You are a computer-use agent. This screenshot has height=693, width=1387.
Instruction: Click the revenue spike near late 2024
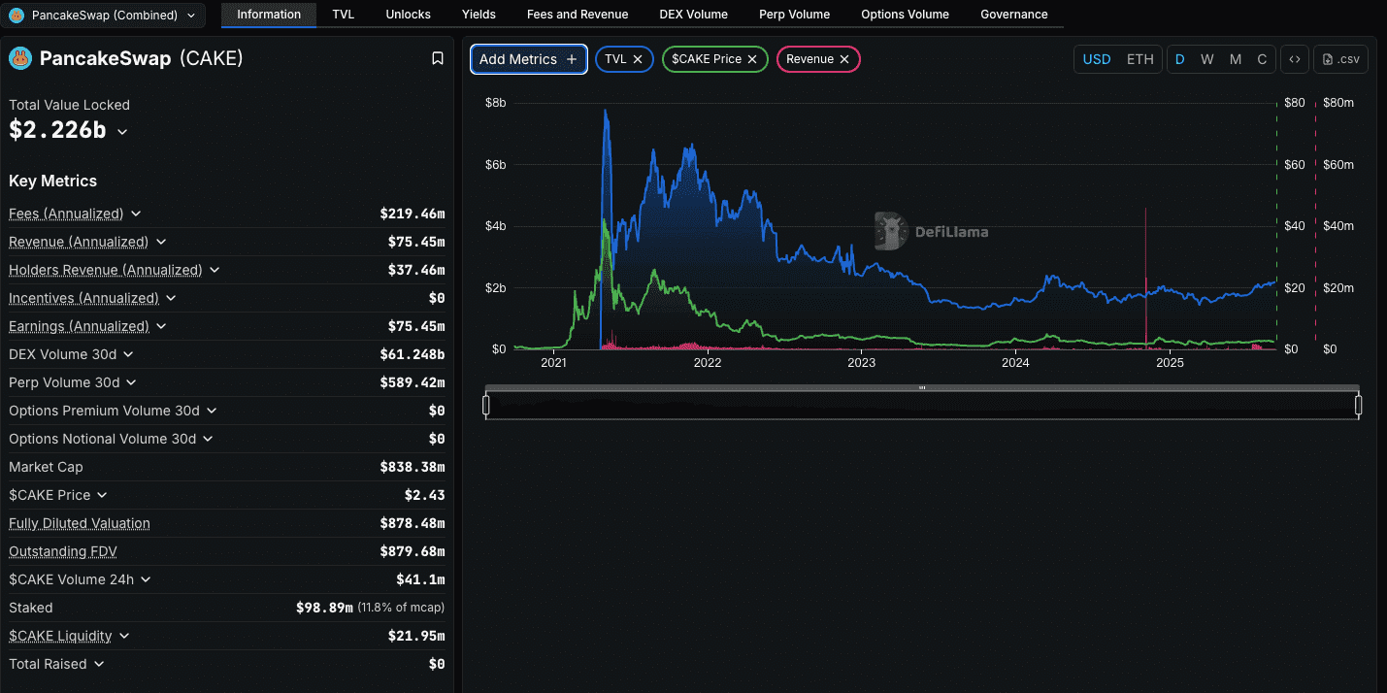[1146, 277]
